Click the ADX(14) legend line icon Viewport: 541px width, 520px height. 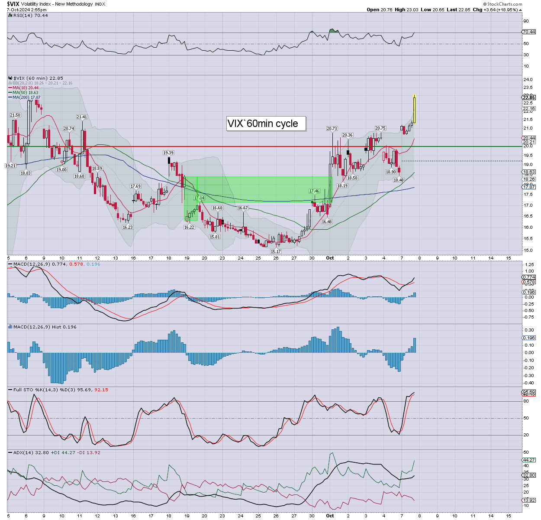pyautogui.click(x=10, y=452)
